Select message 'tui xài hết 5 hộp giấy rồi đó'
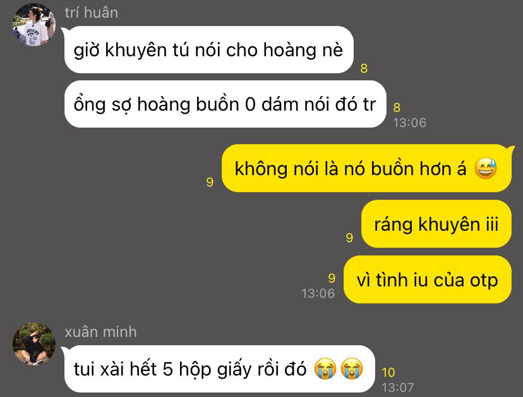 [219, 369]
